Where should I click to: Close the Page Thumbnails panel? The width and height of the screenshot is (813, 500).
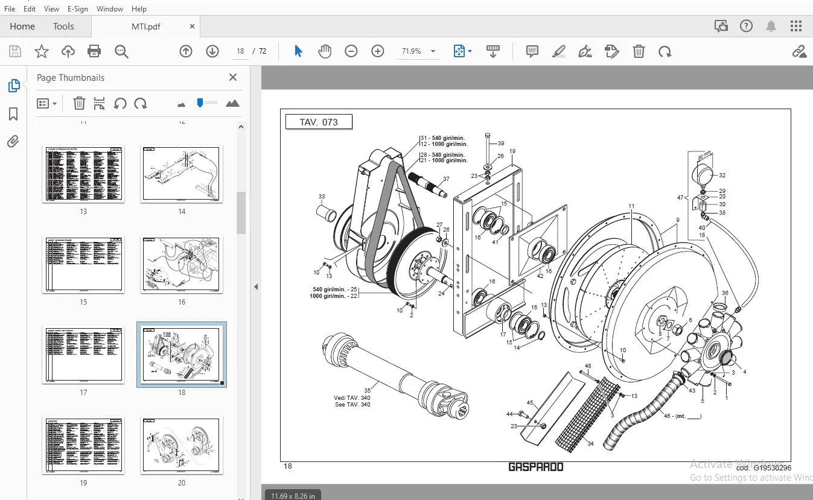click(233, 77)
